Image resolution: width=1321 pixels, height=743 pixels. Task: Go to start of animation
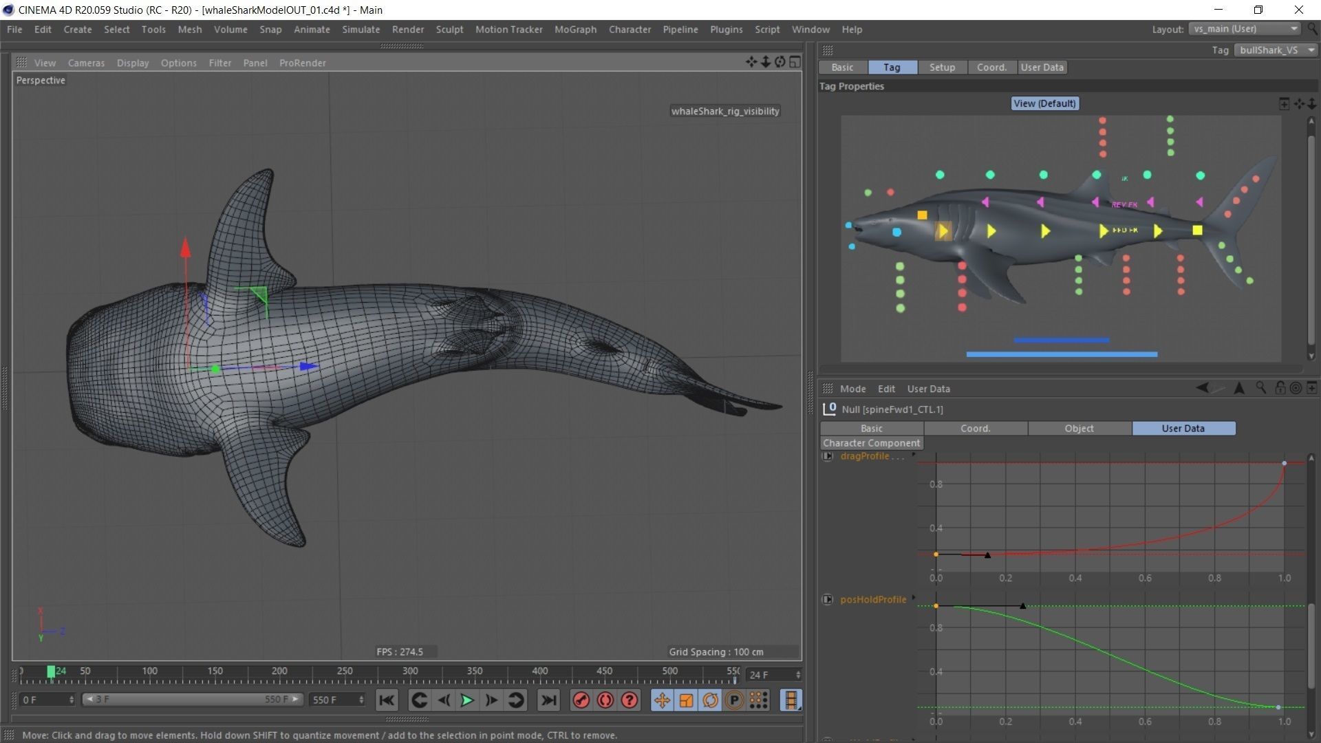pyautogui.click(x=387, y=700)
